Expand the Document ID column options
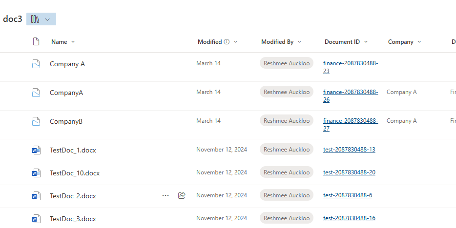 click(366, 42)
